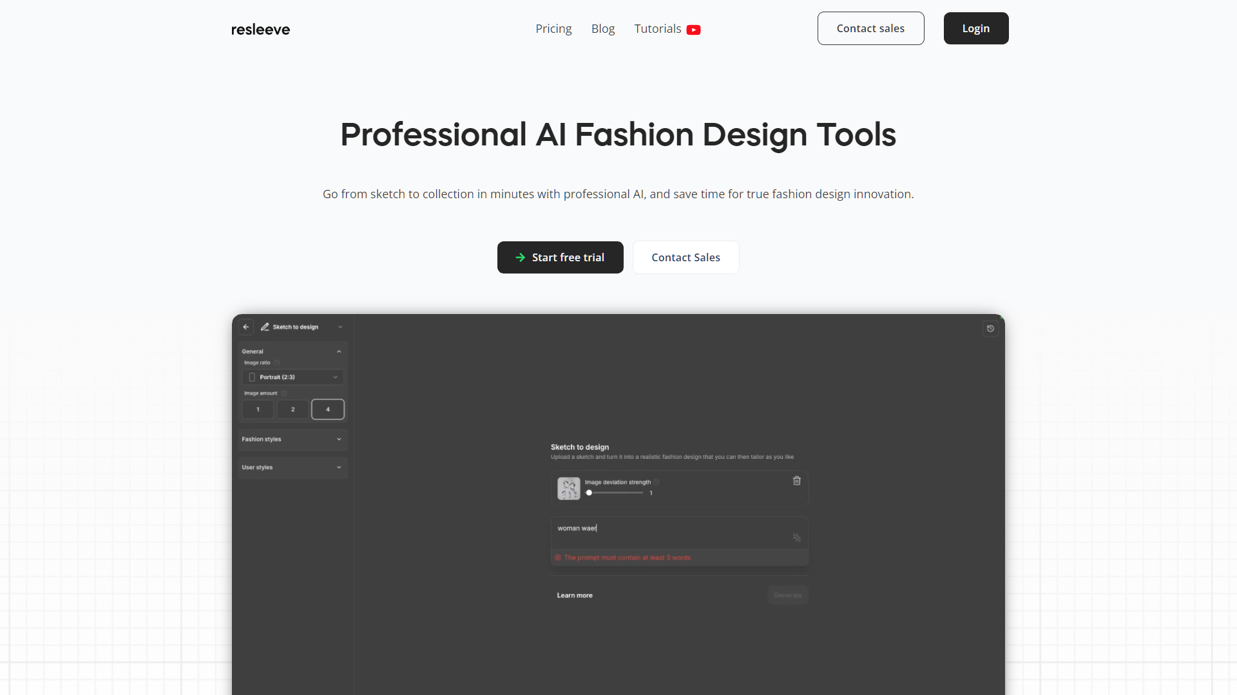1237x695 pixels.
Task: Adjust the Image deviation strength slider
Action: [x=589, y=493]
